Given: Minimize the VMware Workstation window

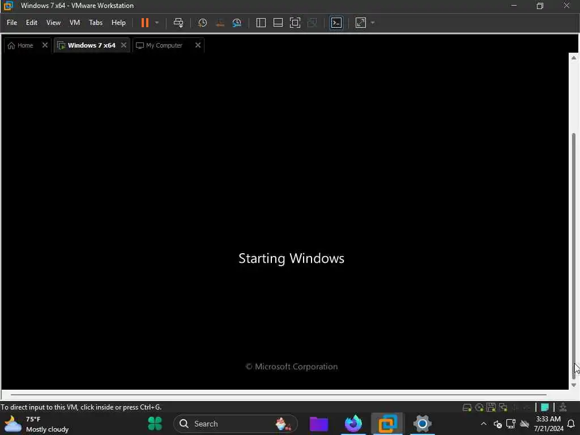Looking at the screenshot, I should tap(514, 6).
